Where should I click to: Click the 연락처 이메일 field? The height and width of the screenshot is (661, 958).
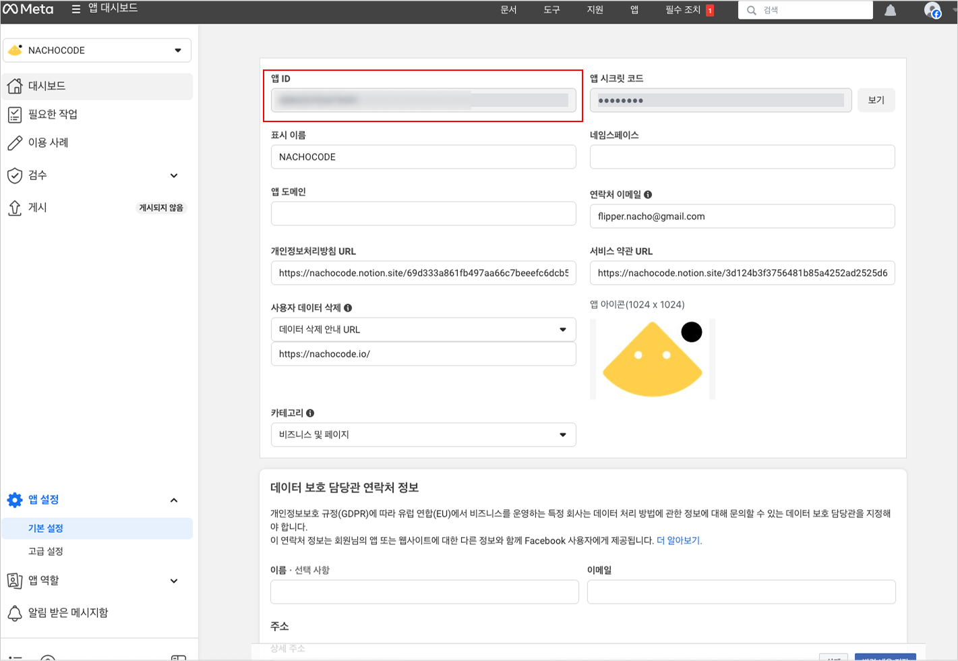tap(742, 217)
